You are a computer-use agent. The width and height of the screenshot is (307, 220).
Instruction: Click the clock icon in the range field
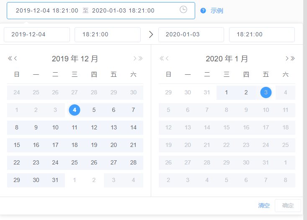[x=183, y=10]
